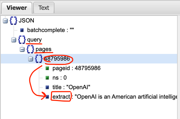Viewport: 180px width, 119px height.
Task: Switch to the Text tab
Action: 44,8
